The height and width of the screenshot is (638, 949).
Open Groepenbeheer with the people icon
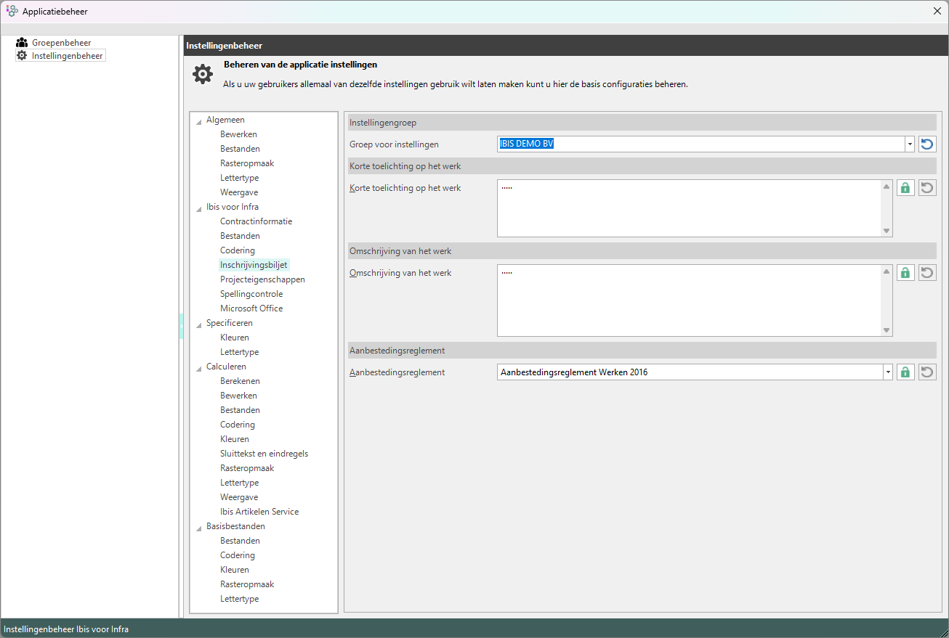point(22,43)
